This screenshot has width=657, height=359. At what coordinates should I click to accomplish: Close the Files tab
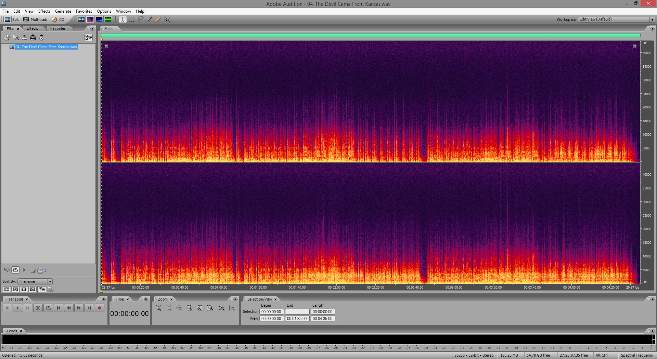coord(18,29)
